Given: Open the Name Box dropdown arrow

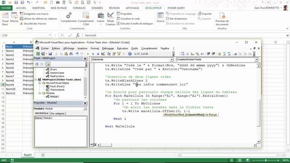Looking at the screenshot, I should coord(50,35).
